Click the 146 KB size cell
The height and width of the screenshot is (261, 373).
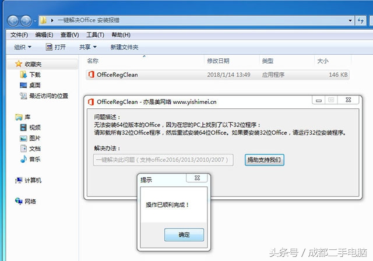338,75
